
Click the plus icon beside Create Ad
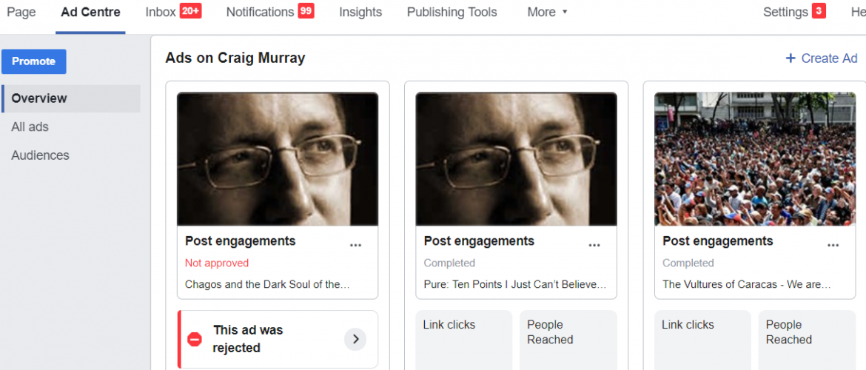point(790,58)
